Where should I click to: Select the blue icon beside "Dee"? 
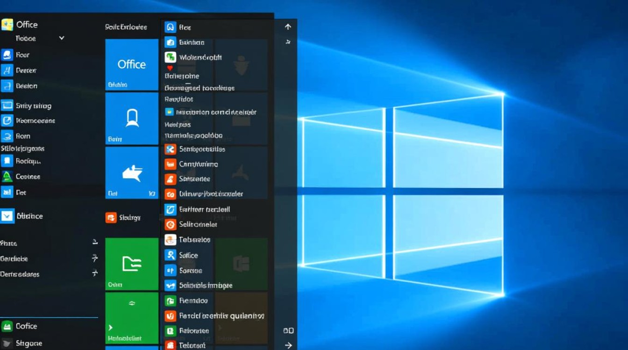[x=7, y=192]
